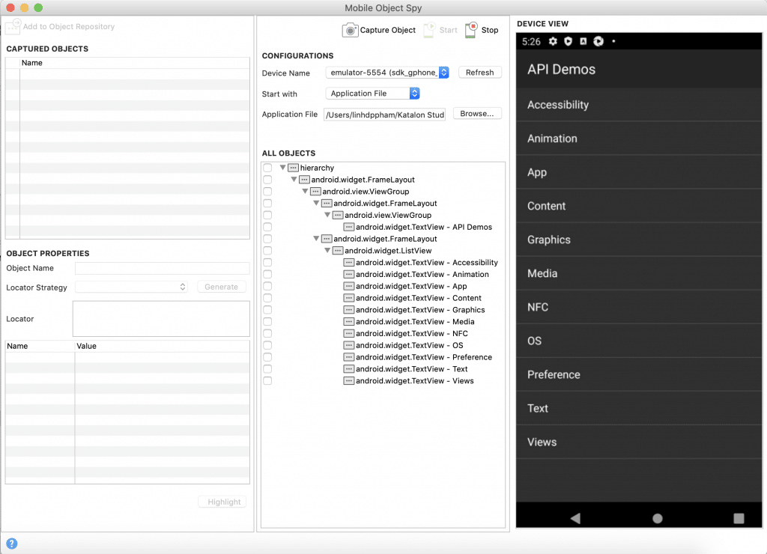This screenshot has height=554, width=767.
Task: Click the ListView node icon
Action: pyautogui.click(x=338, y=251)
